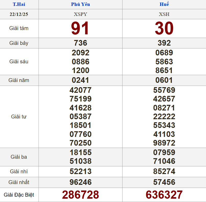Click Huế giải tám number 30
The height and width of the screenshot is (202, 206).
pyautogui.click(x=164, y=28)
